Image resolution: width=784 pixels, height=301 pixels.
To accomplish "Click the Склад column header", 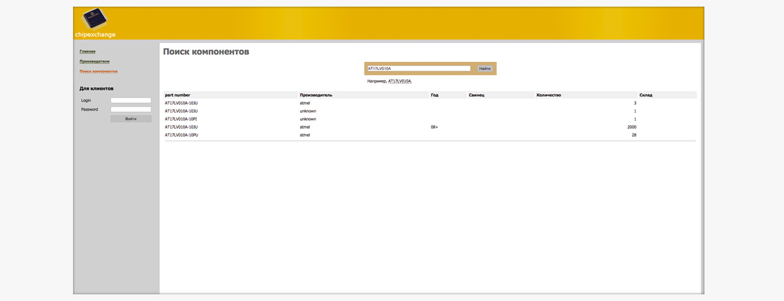I will (x=646, y=95).
